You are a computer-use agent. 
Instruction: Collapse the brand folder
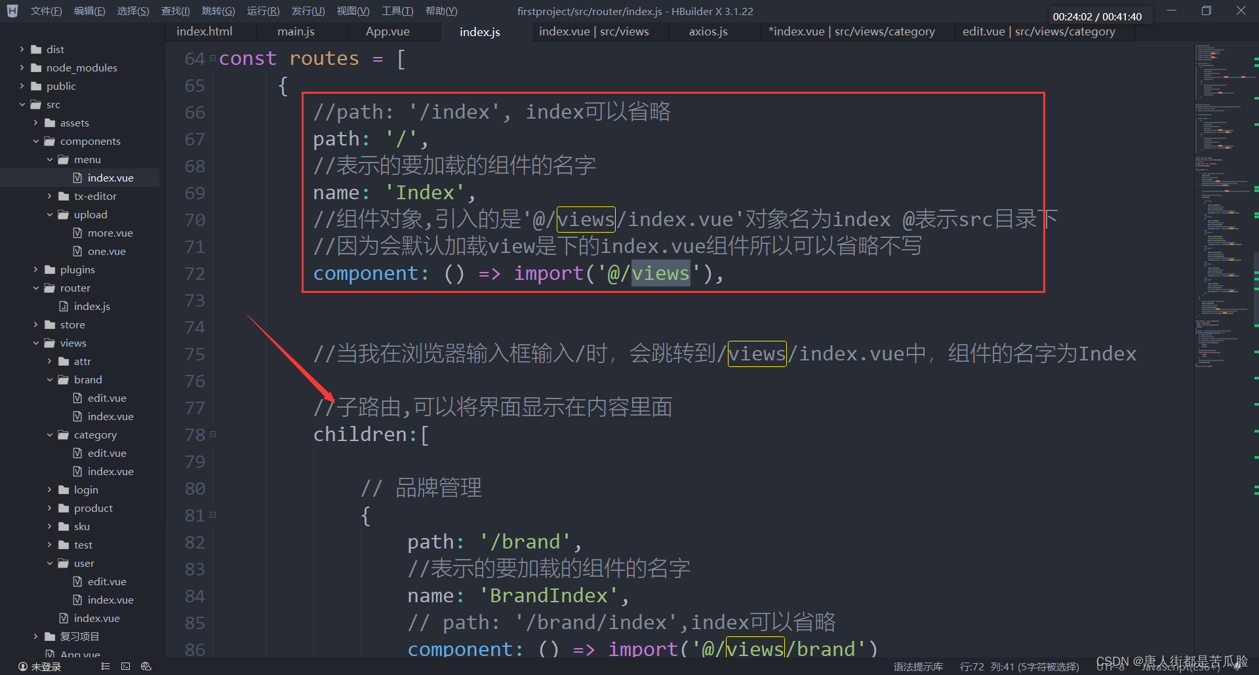49,379
